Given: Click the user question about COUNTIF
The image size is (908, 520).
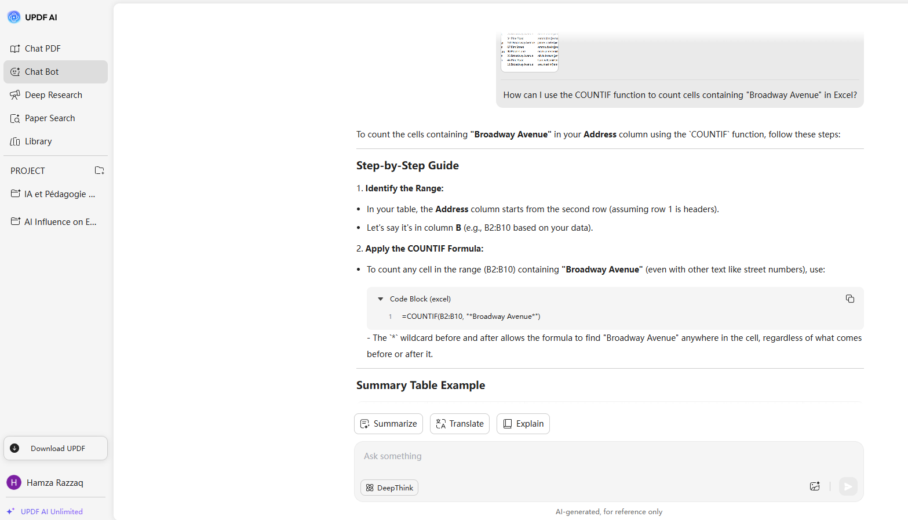Looking at the screenshot, I should click(680, 95).
